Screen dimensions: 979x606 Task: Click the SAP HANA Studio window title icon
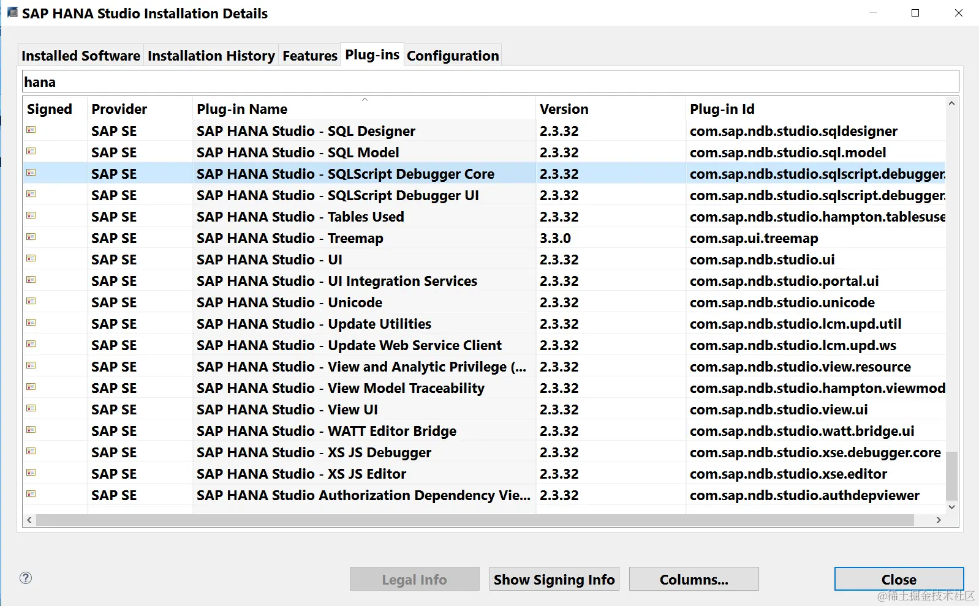point(12,12)
